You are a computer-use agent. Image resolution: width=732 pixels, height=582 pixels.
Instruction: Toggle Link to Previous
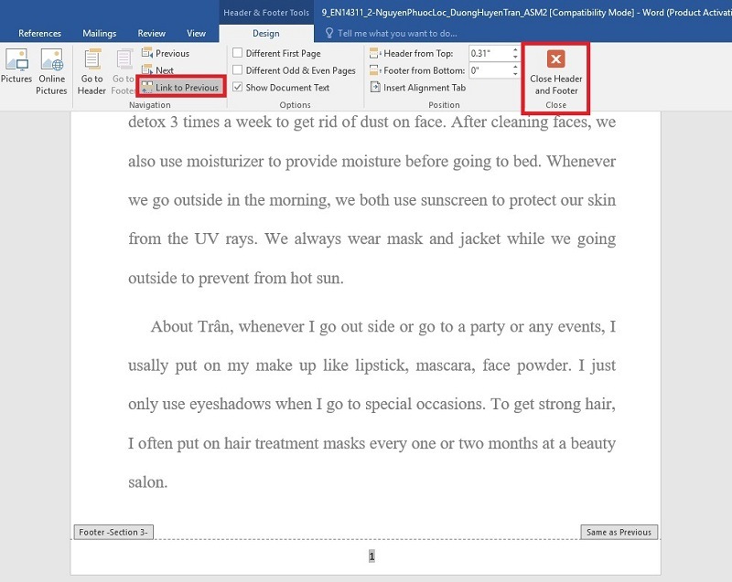[180, 88]
